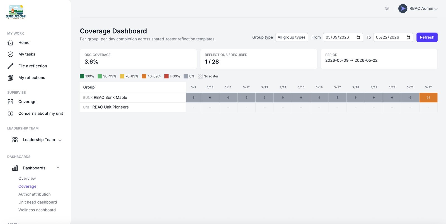
Task: Click the My reflections clipboard icon
Action: (11, 78)
